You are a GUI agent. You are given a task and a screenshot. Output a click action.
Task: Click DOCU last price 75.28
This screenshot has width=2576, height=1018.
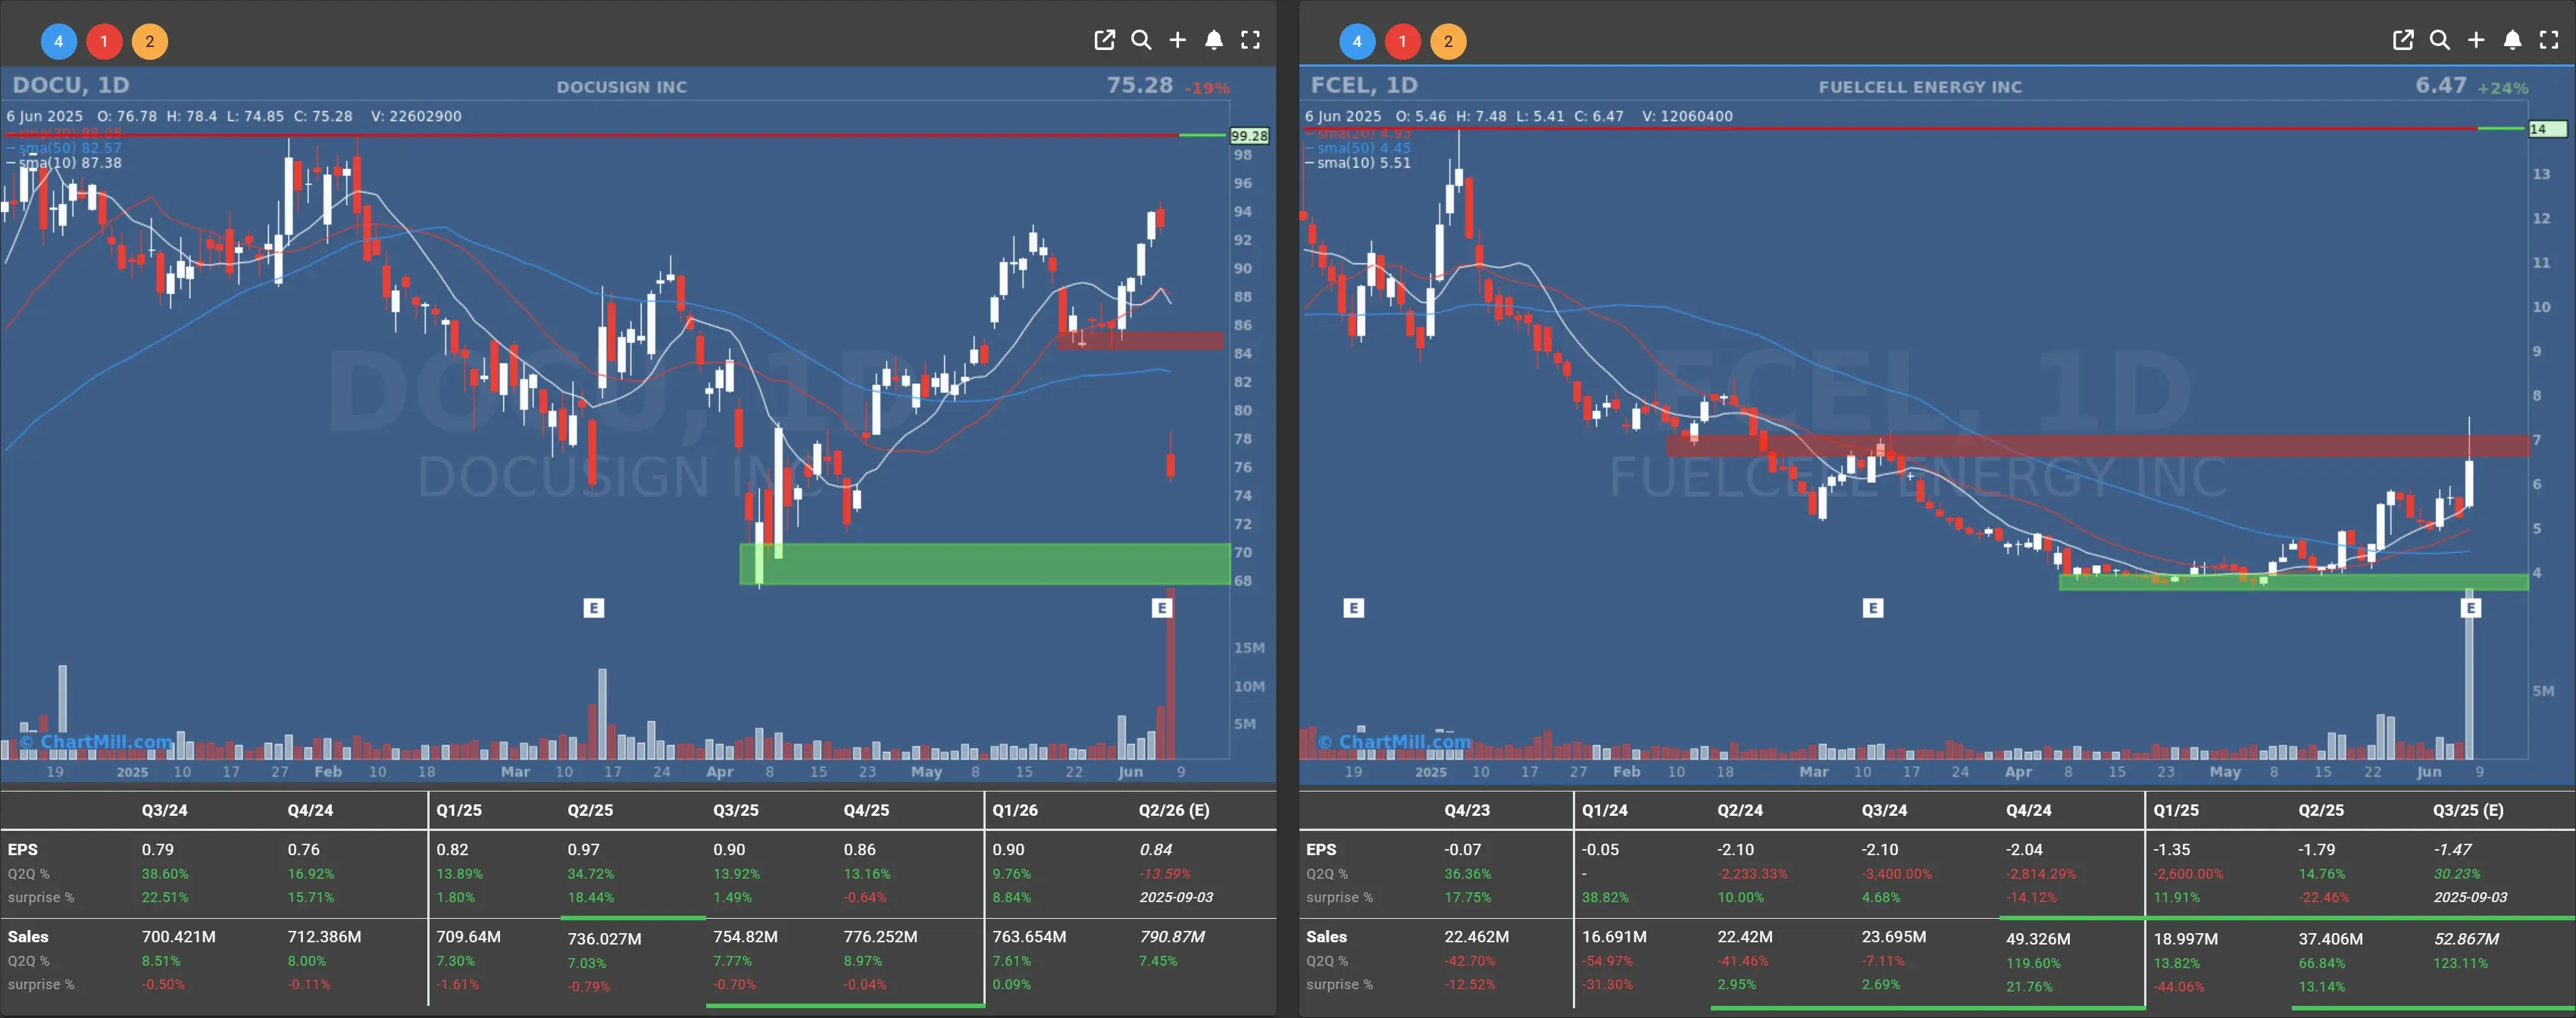click(x=1139, y=85)
